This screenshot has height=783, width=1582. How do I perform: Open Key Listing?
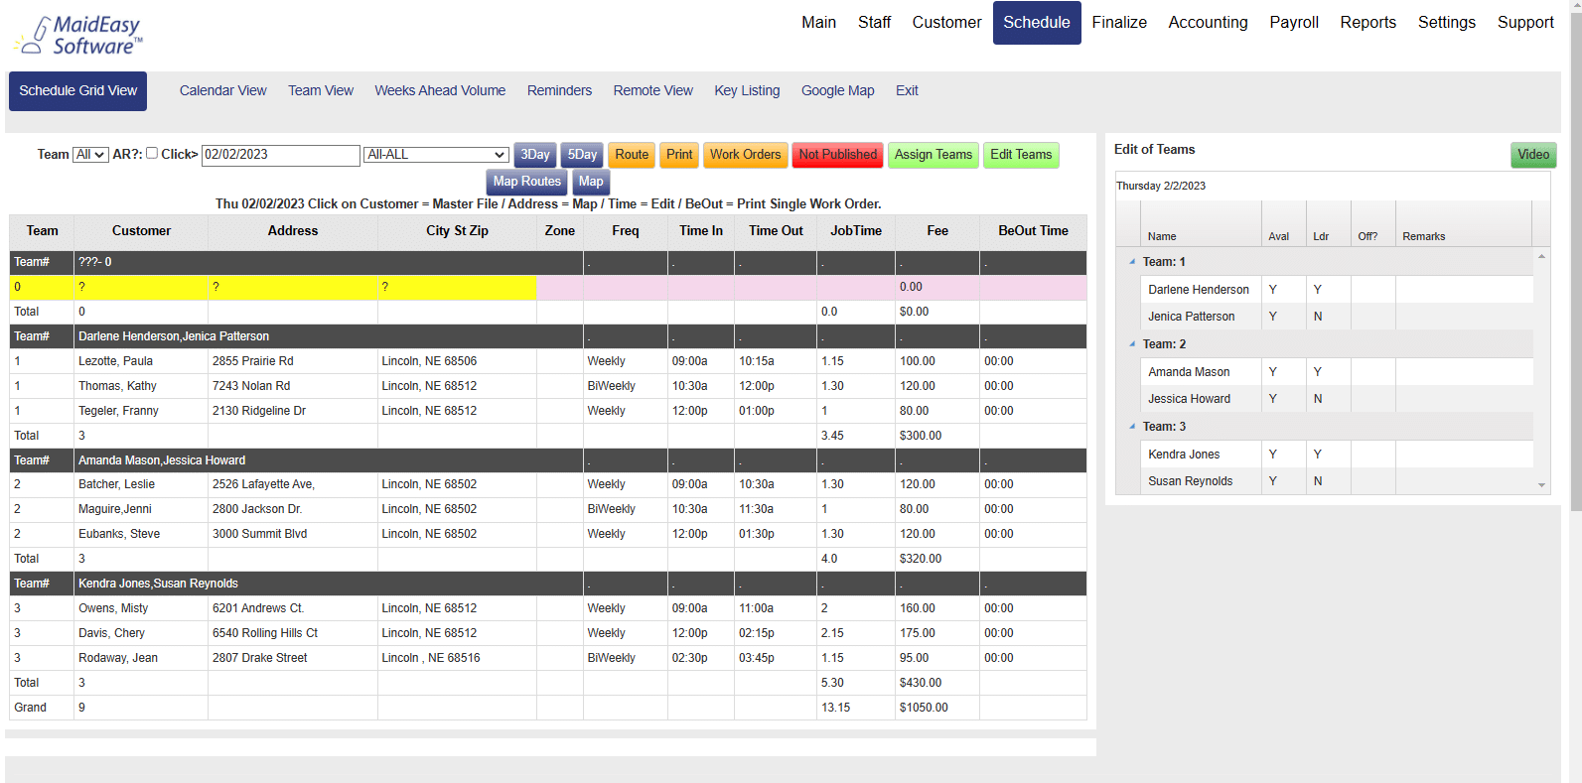tap(747, 91)
